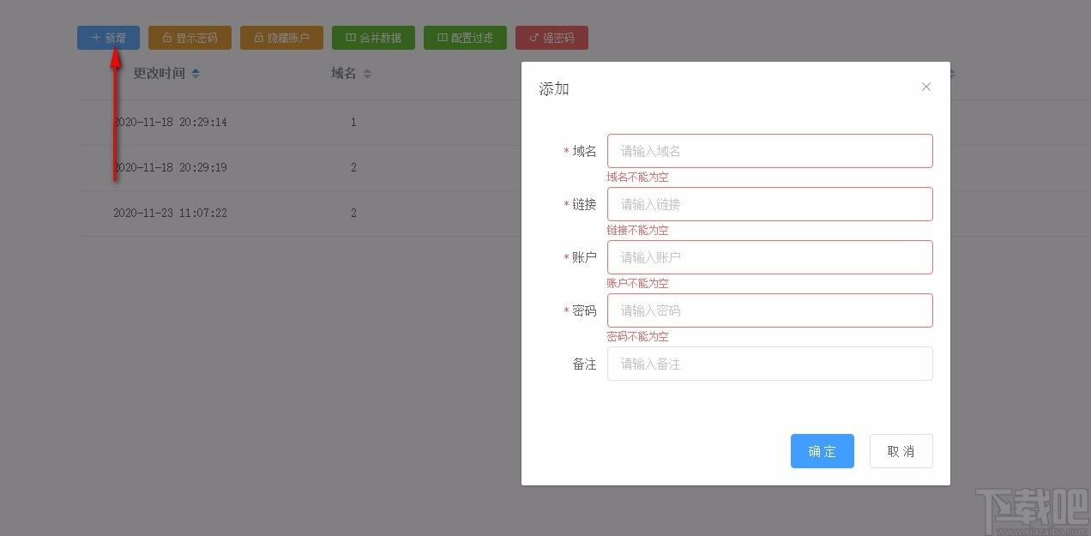Image resolution: width=1091 pixels, height=536 pixels.
Task: Click the 隐藏账户 hide account button
Action: coord(281,38)
